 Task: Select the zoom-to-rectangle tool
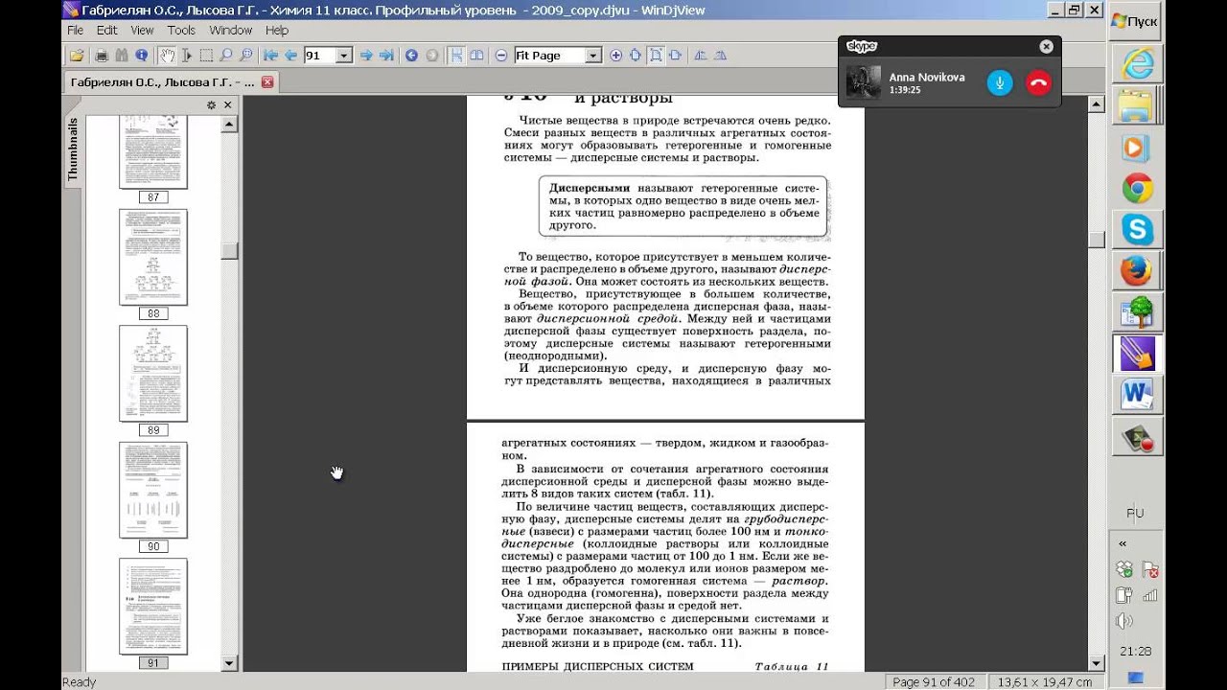point(245,56)
